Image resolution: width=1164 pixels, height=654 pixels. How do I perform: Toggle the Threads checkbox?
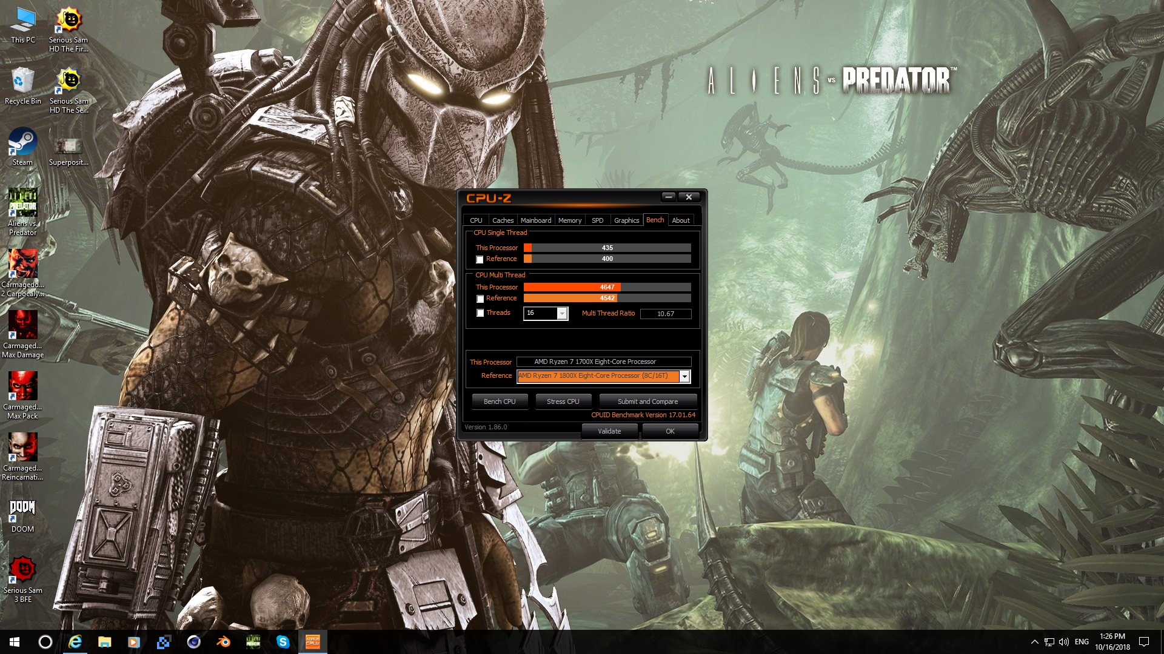pyautogui.click(x=480, y=313)
